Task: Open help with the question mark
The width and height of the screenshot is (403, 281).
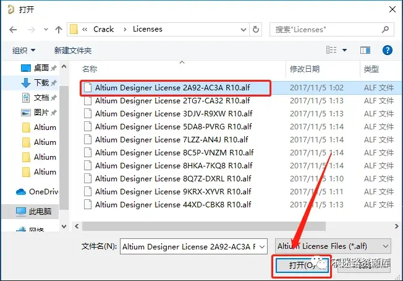Action: click(388, 50)
